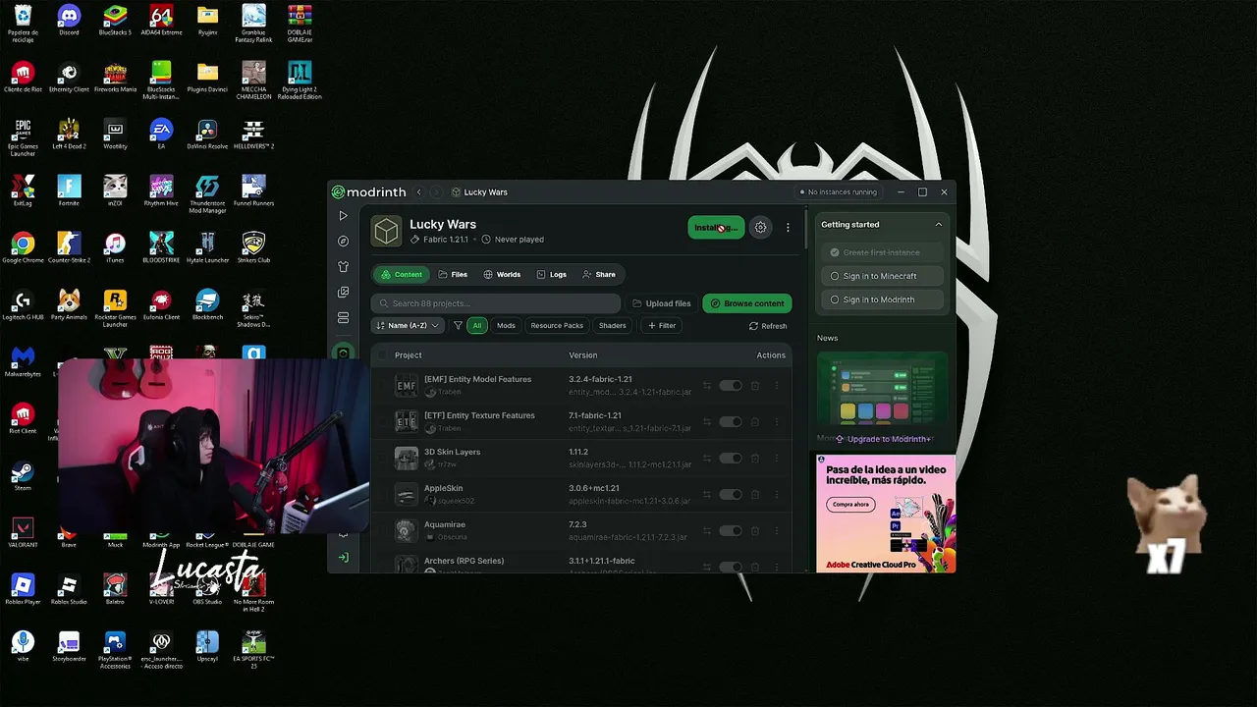The image size is (1257, 707).
Task: Disable the [EMF] Entity Model Features toggle
Action: pos(730,386)
